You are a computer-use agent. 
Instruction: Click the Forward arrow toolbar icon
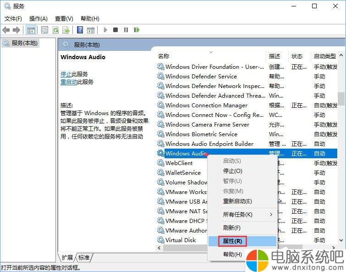point(16,30)
